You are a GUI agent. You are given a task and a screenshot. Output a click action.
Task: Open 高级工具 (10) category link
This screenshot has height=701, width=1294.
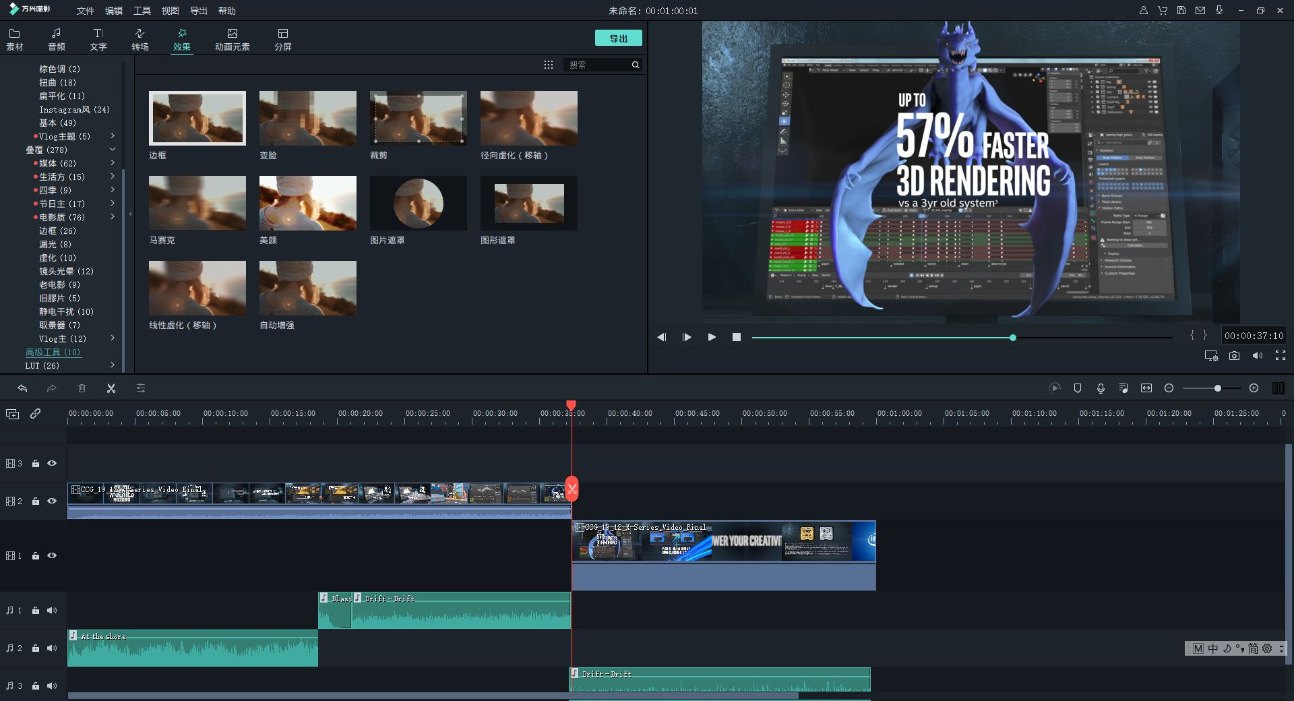[x=53, y=352]
